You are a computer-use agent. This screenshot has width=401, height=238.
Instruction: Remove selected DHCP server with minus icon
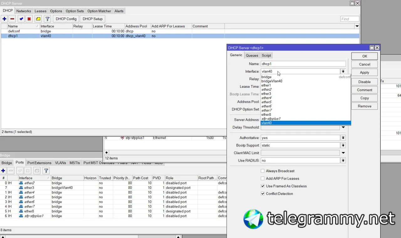click(x=12, y=19)
